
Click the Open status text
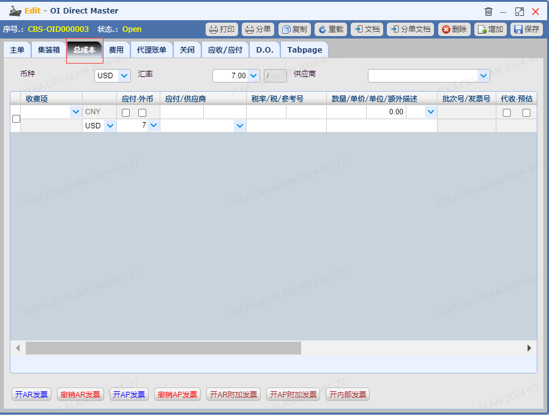click(132, 29)
